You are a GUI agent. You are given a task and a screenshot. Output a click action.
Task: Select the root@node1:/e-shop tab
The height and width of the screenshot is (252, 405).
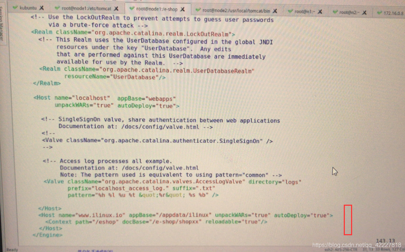(x=156, y=9)
